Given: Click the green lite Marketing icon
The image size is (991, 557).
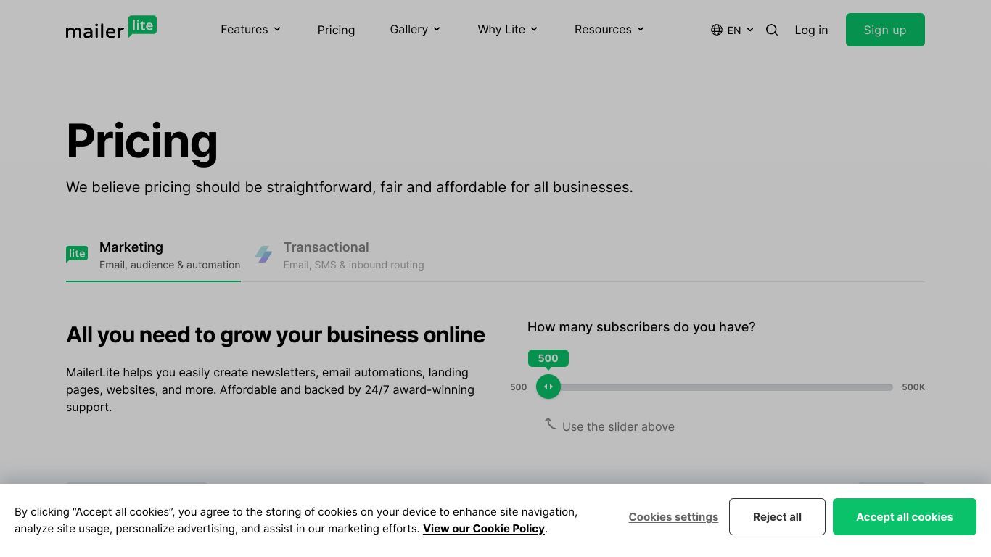Looking at the screenshot, I should 77,255.
